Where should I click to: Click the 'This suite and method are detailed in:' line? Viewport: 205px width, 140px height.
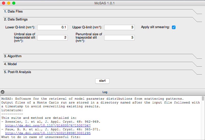pos(39,118)
